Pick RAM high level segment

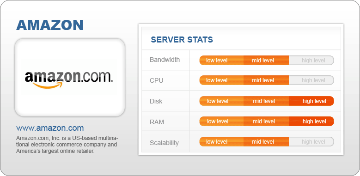coord(311,121)
